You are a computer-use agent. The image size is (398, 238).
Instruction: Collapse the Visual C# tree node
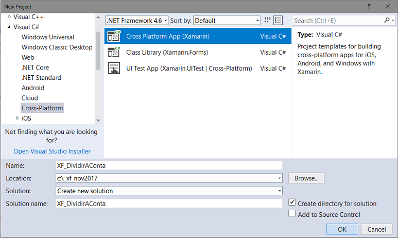9,27
